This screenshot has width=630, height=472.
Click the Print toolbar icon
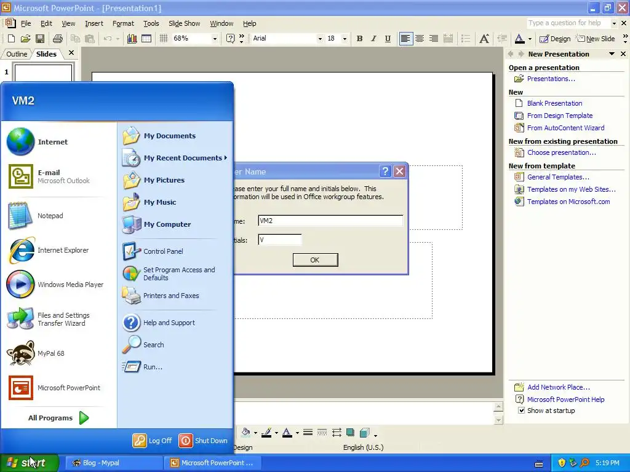pos(58,39)
